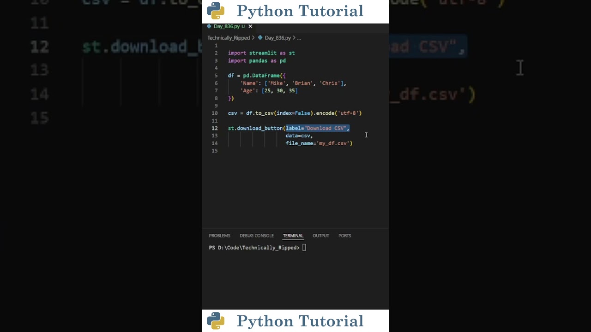
Task: Click Python logo in bottom banner
Action: (216, 320)
